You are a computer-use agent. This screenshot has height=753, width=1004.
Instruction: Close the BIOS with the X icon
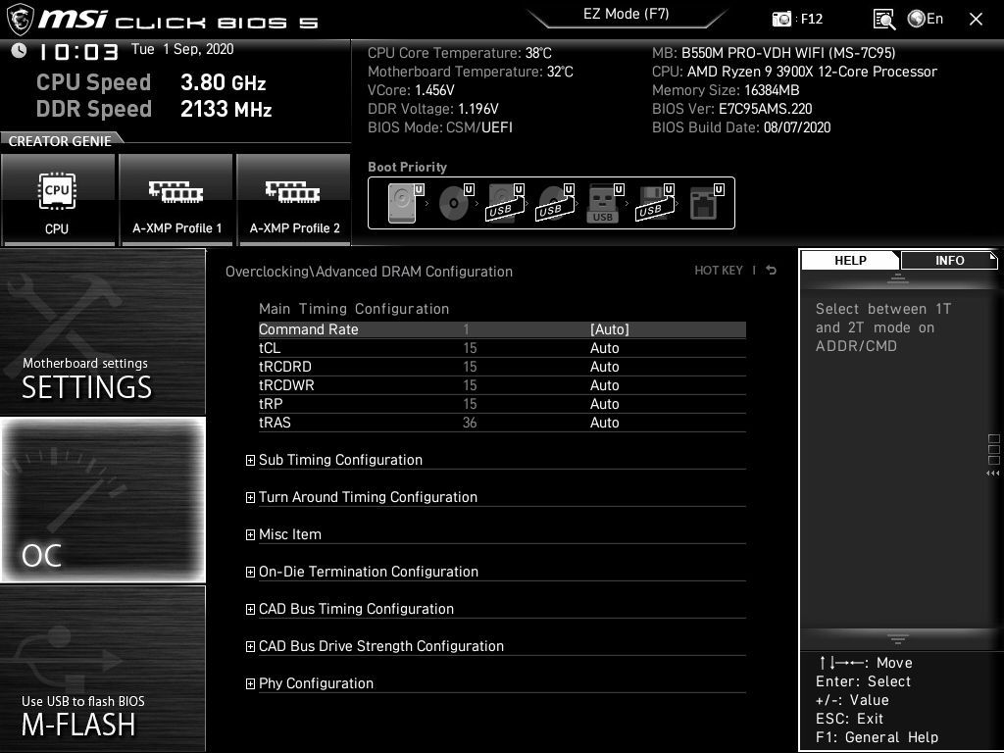[976, 20]
